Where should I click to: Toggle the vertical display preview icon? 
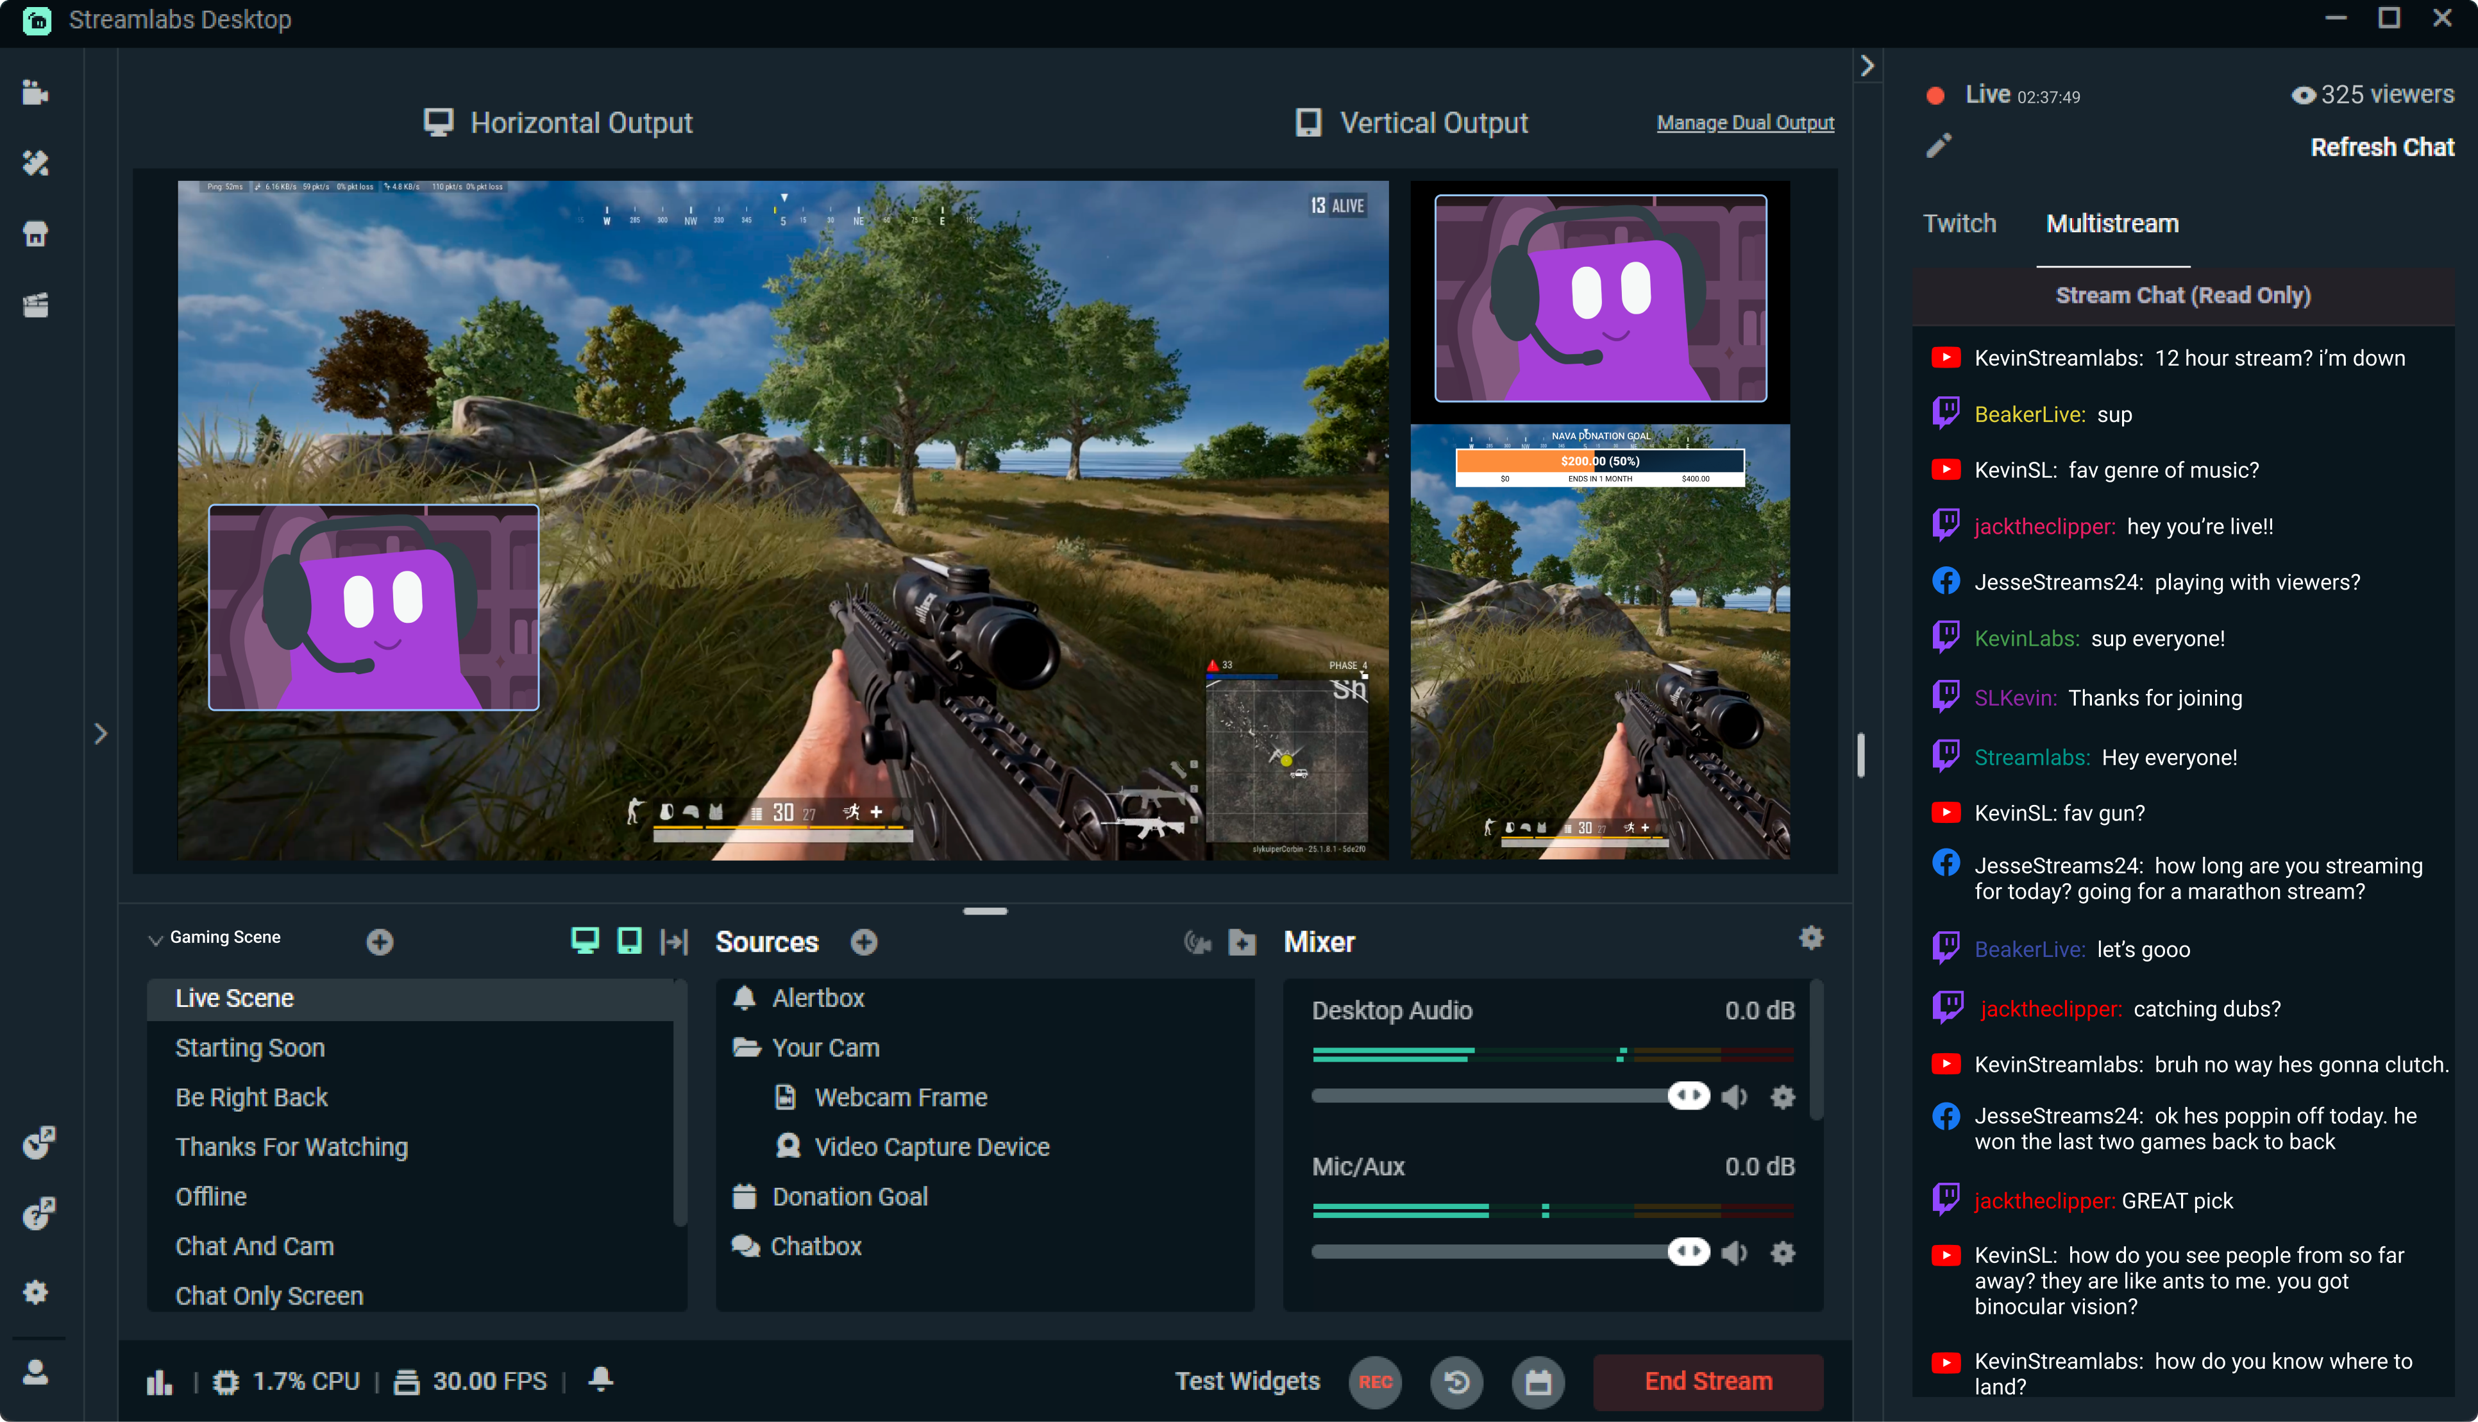point(630,940)
